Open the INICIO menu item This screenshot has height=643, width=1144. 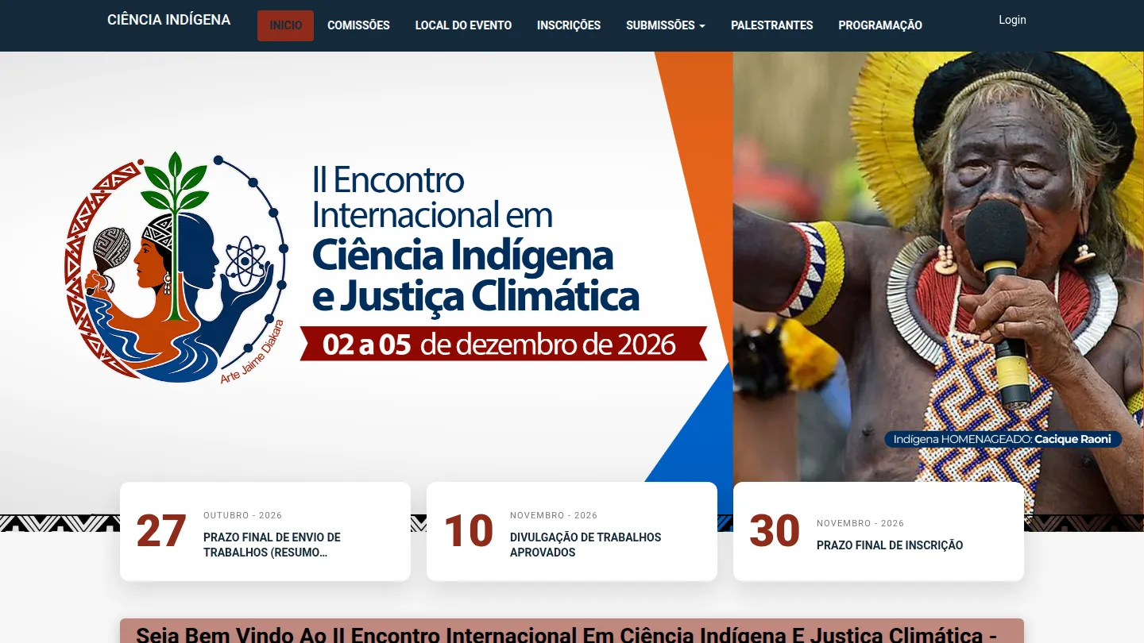(285, 25)
